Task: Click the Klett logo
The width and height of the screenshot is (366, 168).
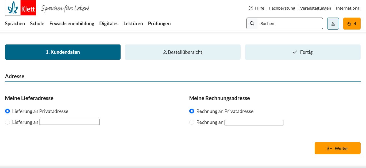Action: (x=20, y=7)
